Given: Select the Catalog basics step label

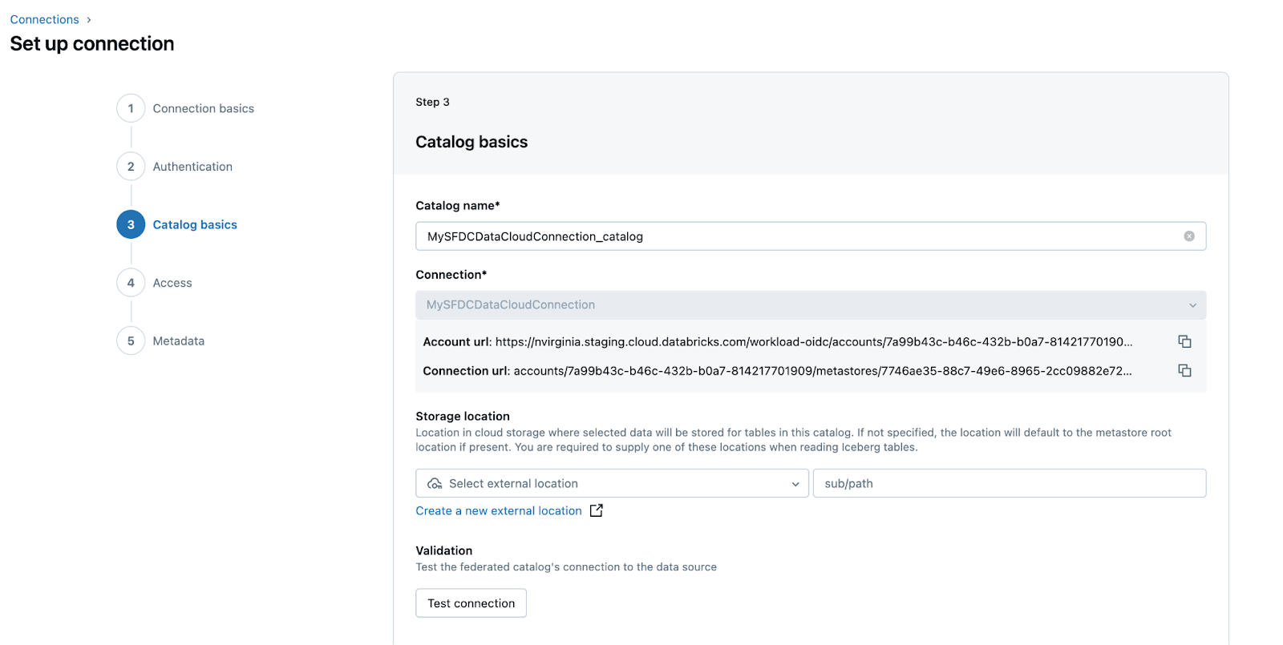Looking at the screenshot, I should pos(195,224).
